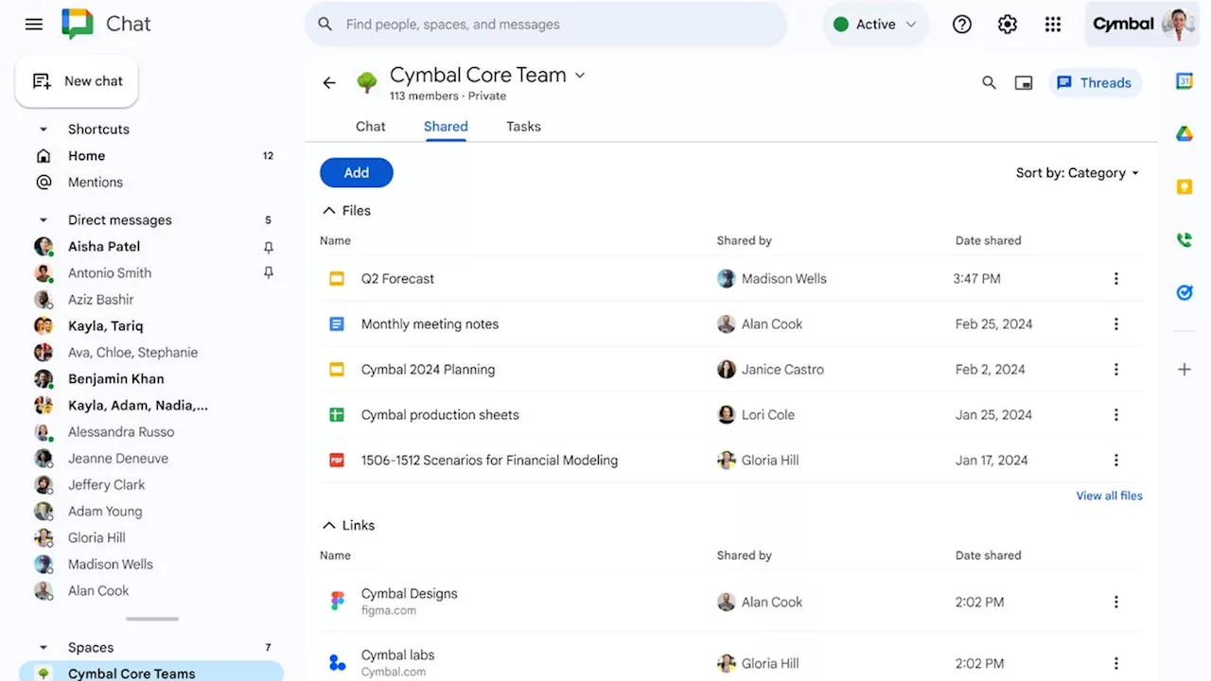This screenshot has width=1211, height=681.
Task: Open the Sort by: Category dropdown
Action: click(x=1078, y=173)
